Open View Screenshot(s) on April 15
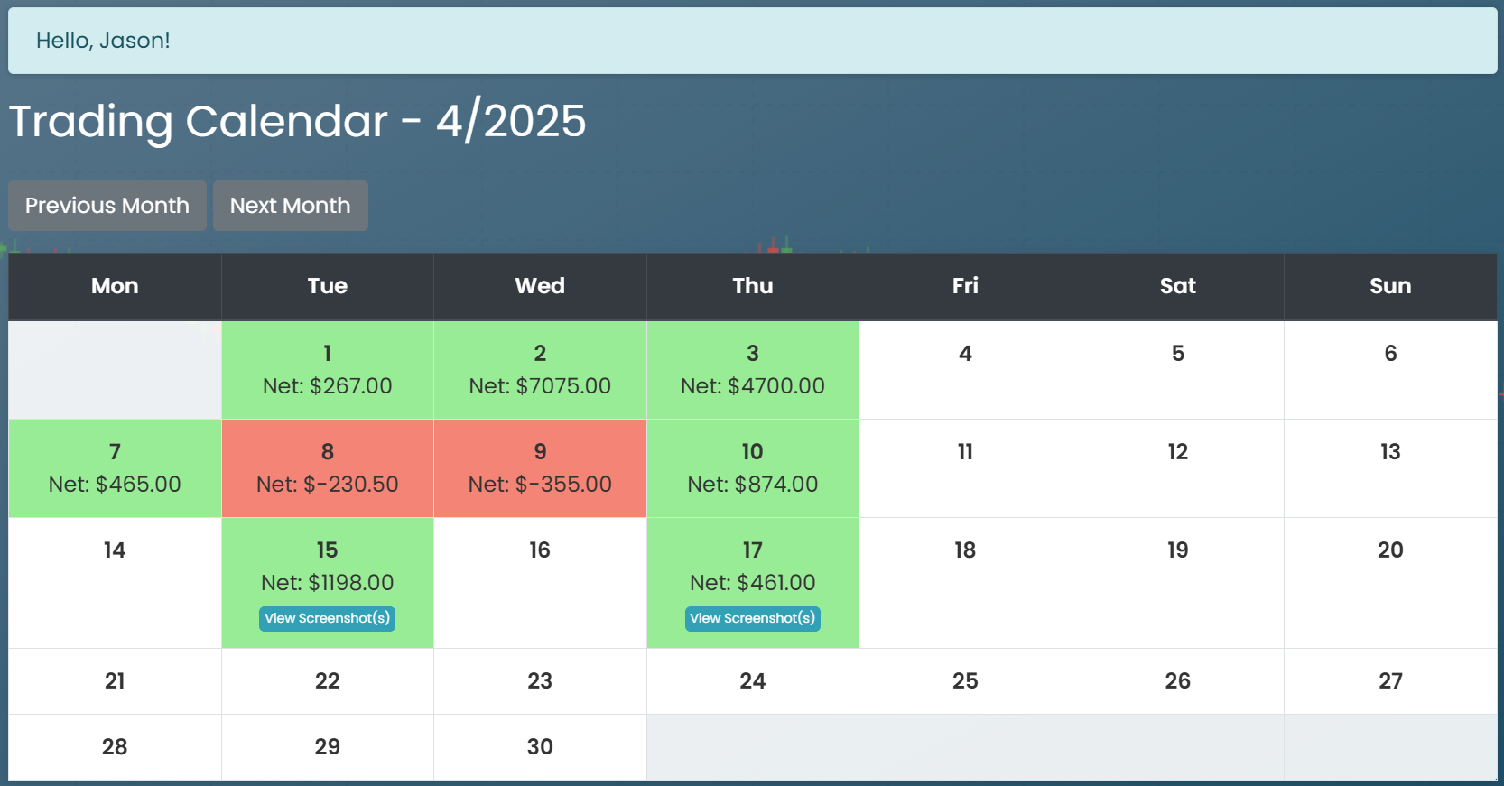Viewport: 1504px width, 786px height. (327, 618)
